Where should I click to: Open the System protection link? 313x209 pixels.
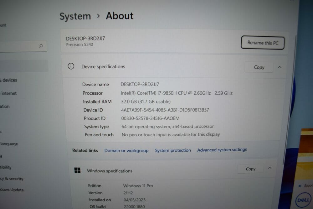pyautogui.click(x=173, y=150)
